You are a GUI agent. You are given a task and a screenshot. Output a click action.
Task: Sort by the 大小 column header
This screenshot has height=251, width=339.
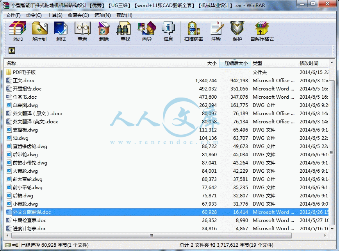pos(203,63)
